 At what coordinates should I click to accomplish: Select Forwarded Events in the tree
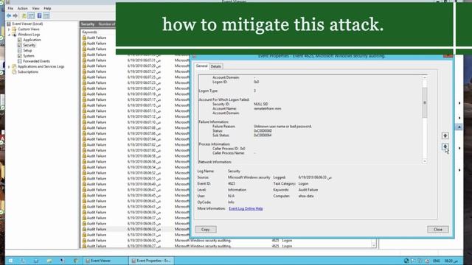[36, 61]
